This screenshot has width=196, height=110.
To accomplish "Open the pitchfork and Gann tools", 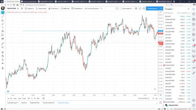I will click(3, 20).
